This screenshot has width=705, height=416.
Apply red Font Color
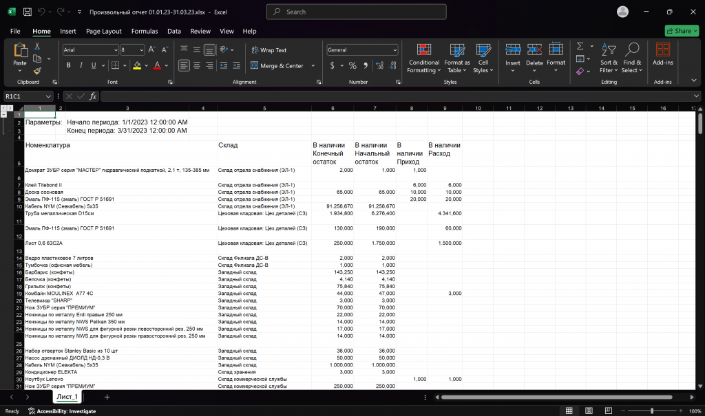158,65
